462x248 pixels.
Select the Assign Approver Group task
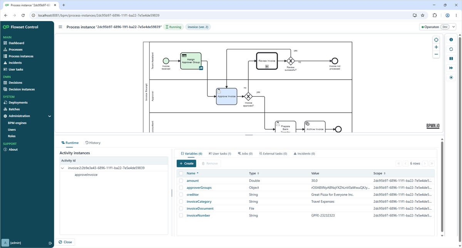[x=191, y=61]
